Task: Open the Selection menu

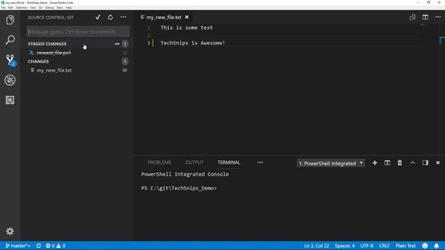Action: [22, 8]
